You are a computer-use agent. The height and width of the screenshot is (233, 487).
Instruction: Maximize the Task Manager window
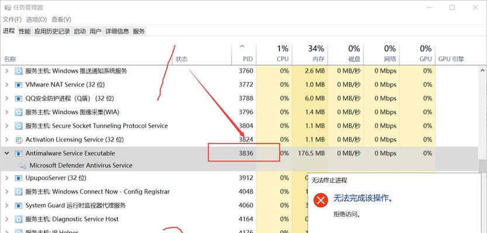(452, 8)
